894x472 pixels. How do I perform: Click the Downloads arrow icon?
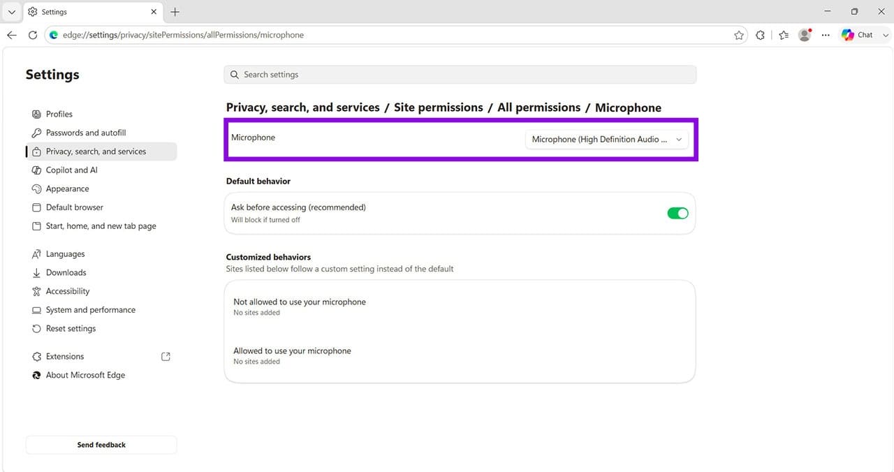pos(37,273)
